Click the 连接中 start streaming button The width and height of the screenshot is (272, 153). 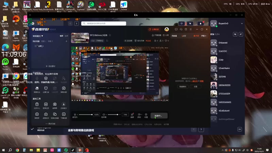pyautogui.click(x=159, y=116)
